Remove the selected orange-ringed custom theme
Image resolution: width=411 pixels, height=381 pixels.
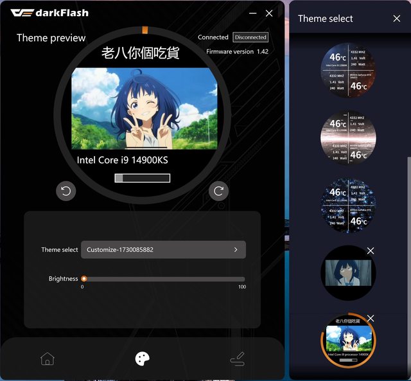coord(371,319)
